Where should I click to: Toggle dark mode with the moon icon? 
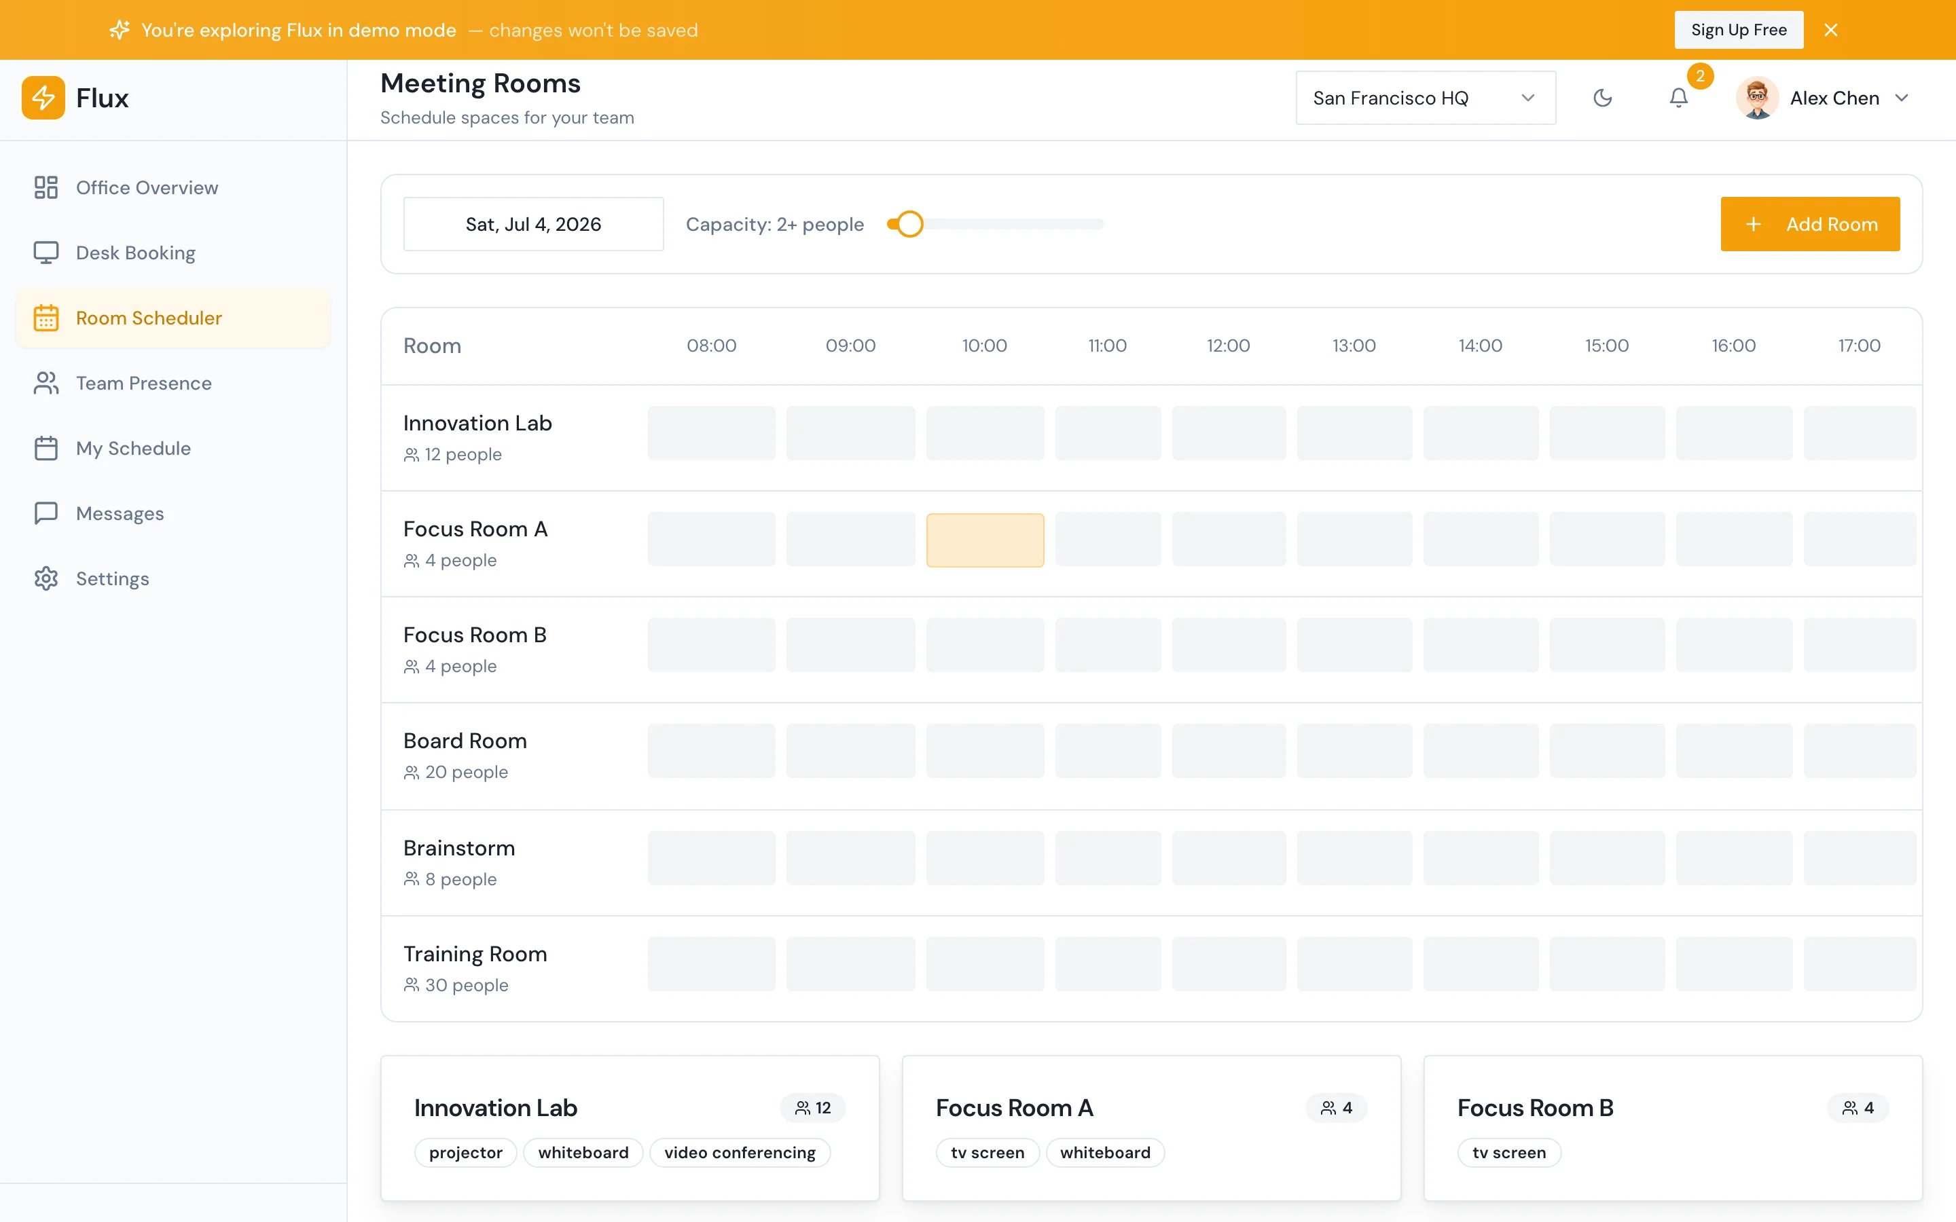pos(1602,98)
